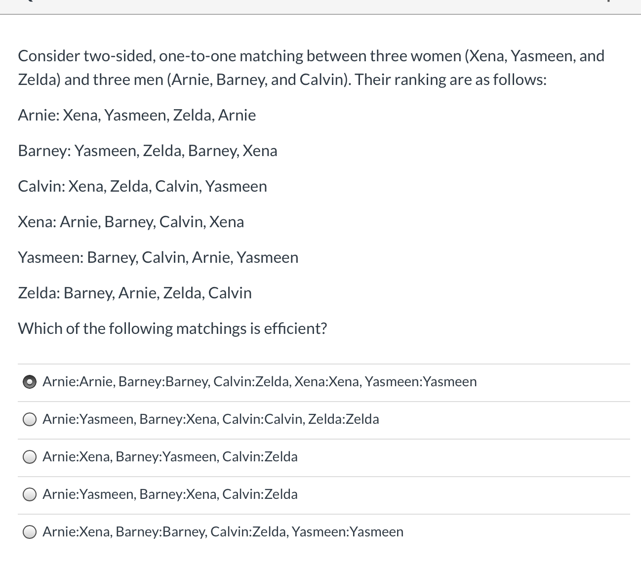The height and width of the screenshot is (569, 641).
Task: Click answer text ending with Xena:Xena, Yasmeen:Yasmeen
Action: pos(260,382)
